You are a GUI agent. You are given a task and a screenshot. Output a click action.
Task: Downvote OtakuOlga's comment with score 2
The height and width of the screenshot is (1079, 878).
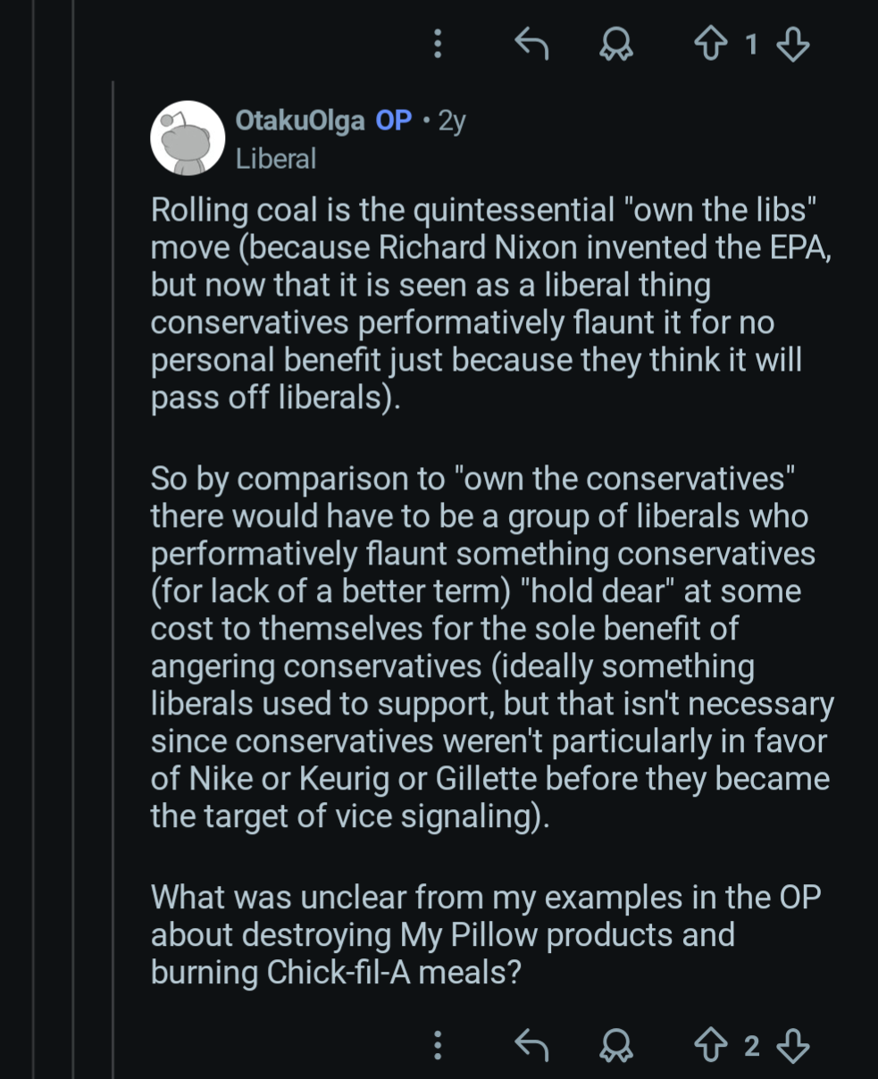tap(793, 1045)
